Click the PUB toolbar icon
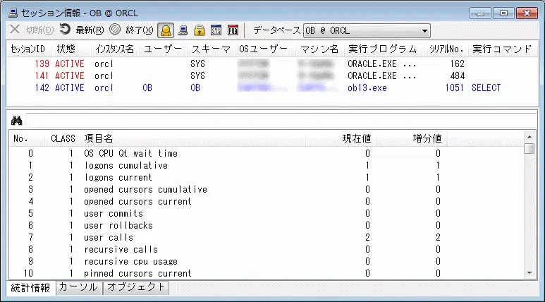The height and width of the screenshot is (302, 545). tap(233, 30)
